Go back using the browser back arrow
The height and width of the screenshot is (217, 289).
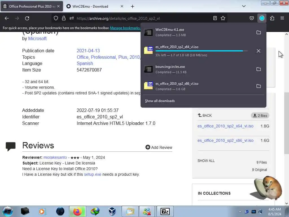(x=7, y=18)
